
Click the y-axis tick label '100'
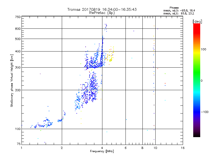tap(18, 129)
